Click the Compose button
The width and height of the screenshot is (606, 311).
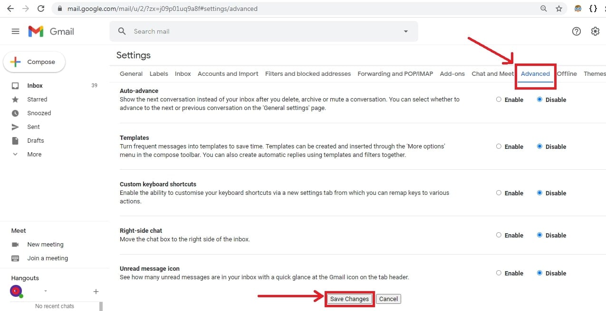[34, 62]
